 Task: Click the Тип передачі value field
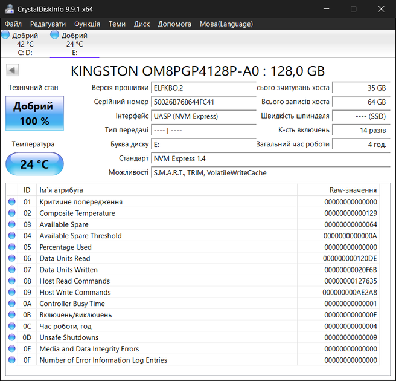203,131
